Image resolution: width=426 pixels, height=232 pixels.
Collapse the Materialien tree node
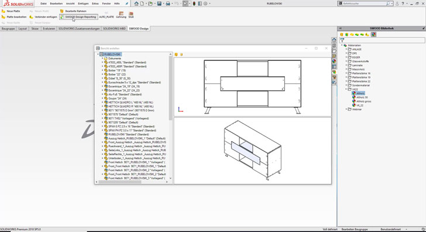point(342,46)
